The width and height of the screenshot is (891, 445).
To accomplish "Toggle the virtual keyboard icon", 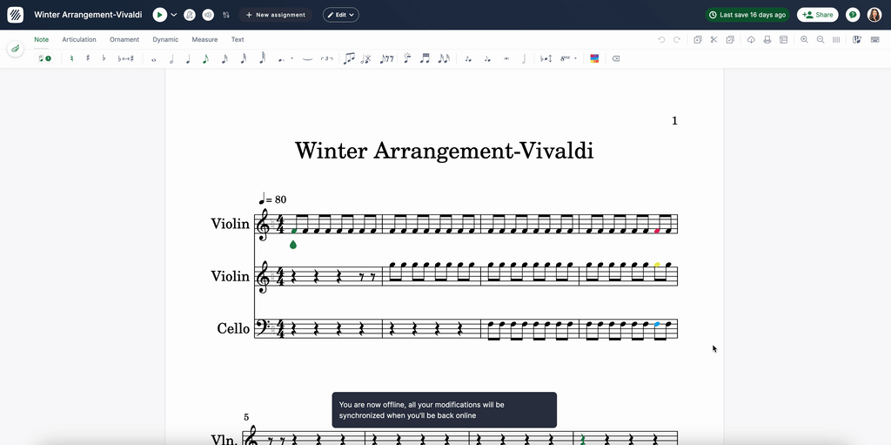I will 875,40.
